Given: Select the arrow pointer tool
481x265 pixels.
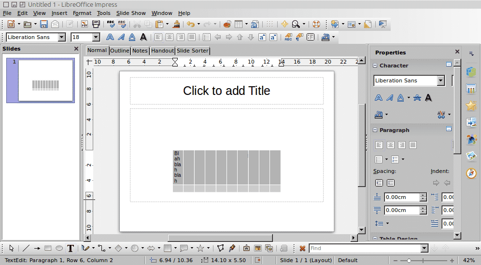Looking at the screenshot, I should [x=12, y=248].
